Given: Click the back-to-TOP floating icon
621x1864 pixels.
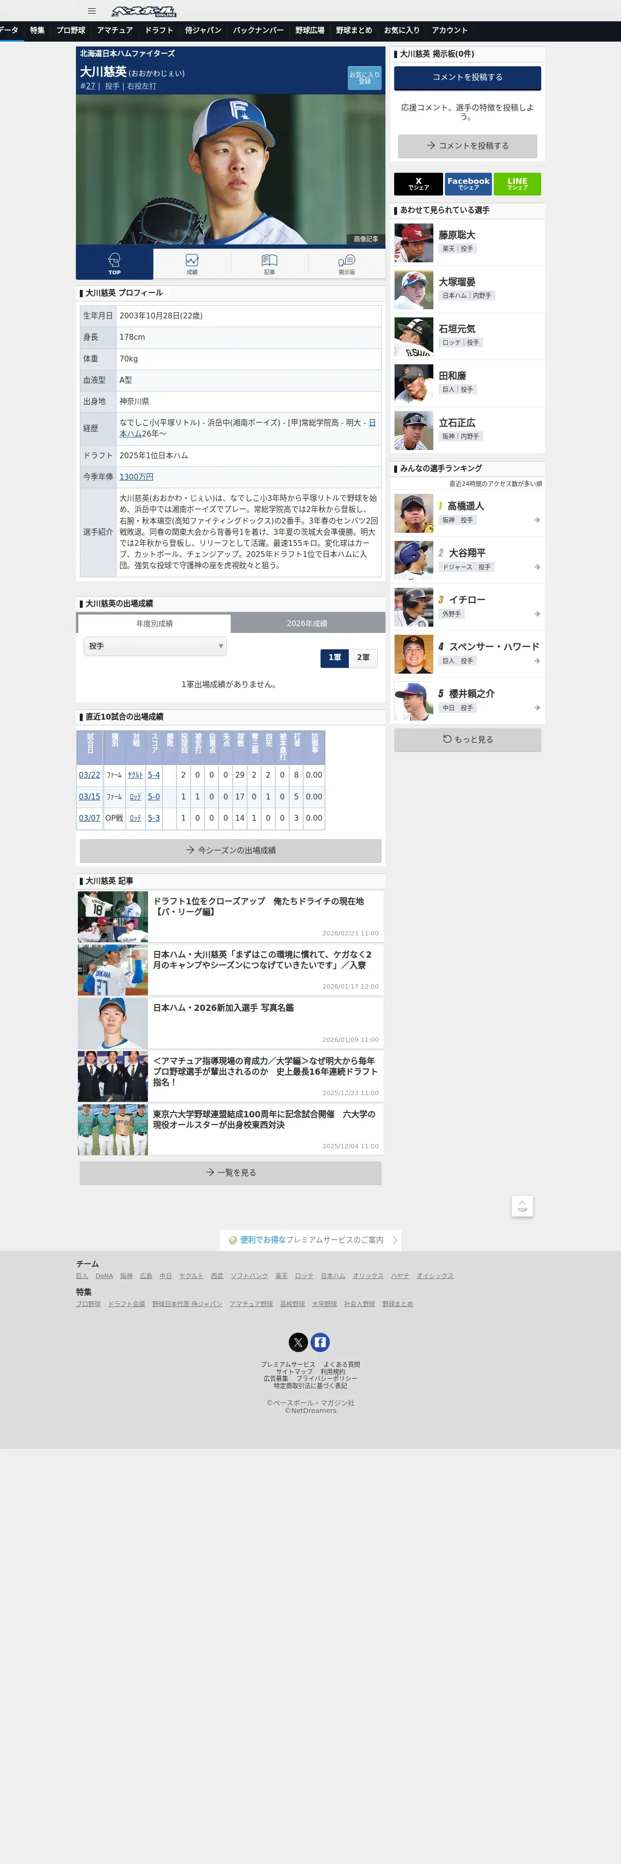Looking at the screenshot, I should [522, 1205].
